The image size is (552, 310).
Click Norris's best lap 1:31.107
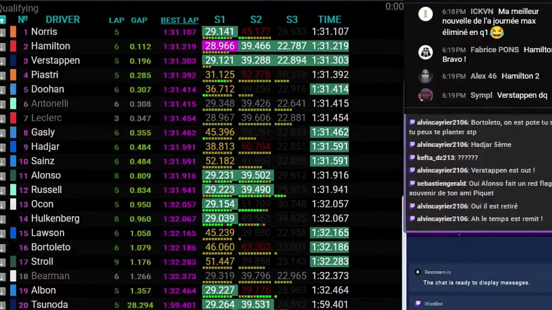click(x=179, y=32)
